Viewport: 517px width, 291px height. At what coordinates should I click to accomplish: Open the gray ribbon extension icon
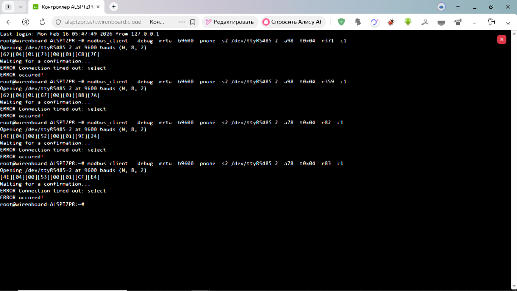click(x=425, y=22)
